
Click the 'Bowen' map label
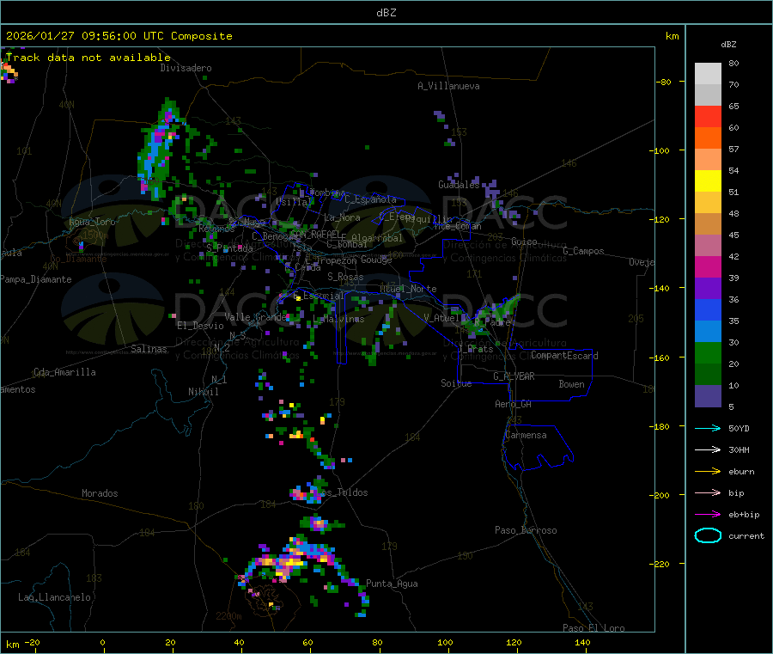(x=571, y=384)
